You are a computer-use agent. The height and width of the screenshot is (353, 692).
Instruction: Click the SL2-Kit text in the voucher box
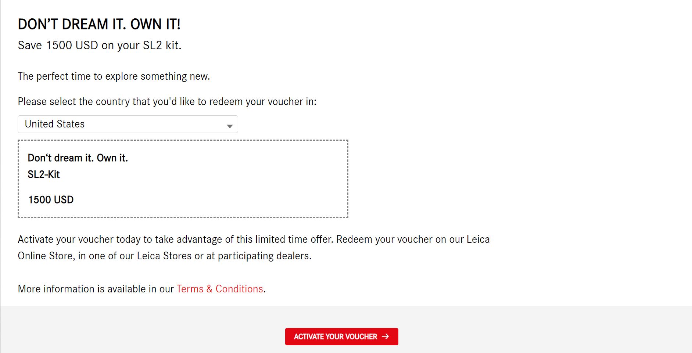click(x=44, y=174)
